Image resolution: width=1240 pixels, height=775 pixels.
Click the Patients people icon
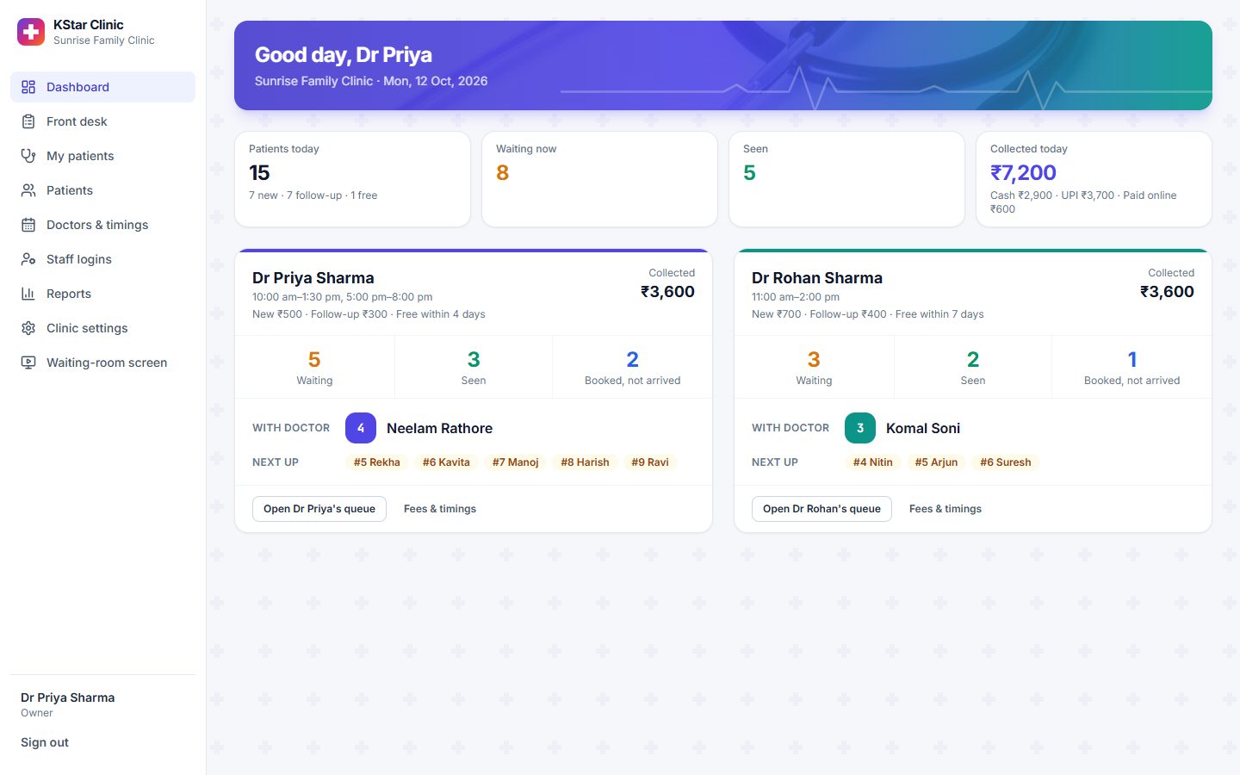[x=28, y=190]
